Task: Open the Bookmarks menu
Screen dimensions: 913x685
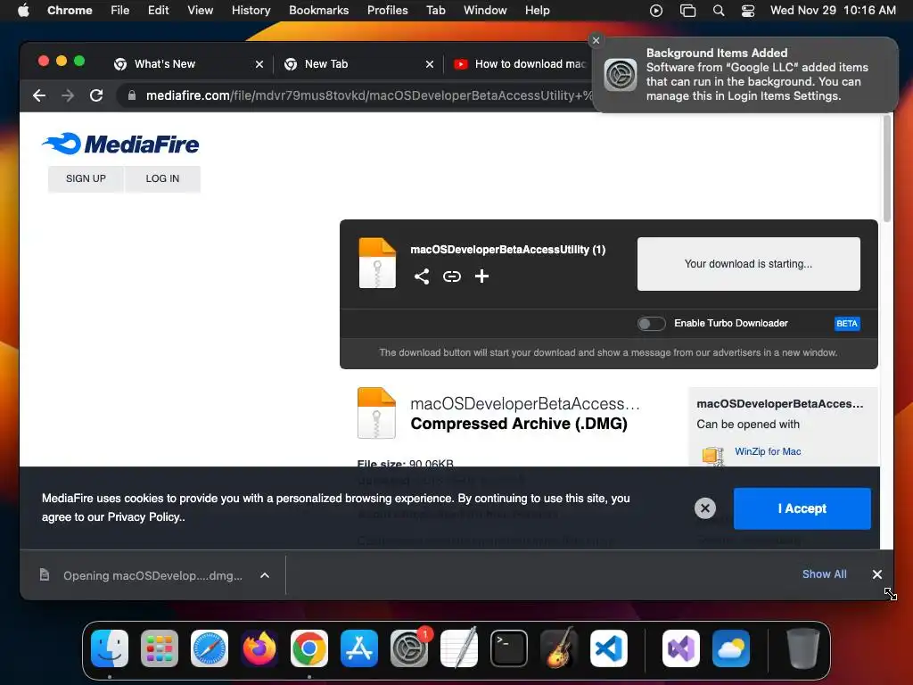Action: 318,11
